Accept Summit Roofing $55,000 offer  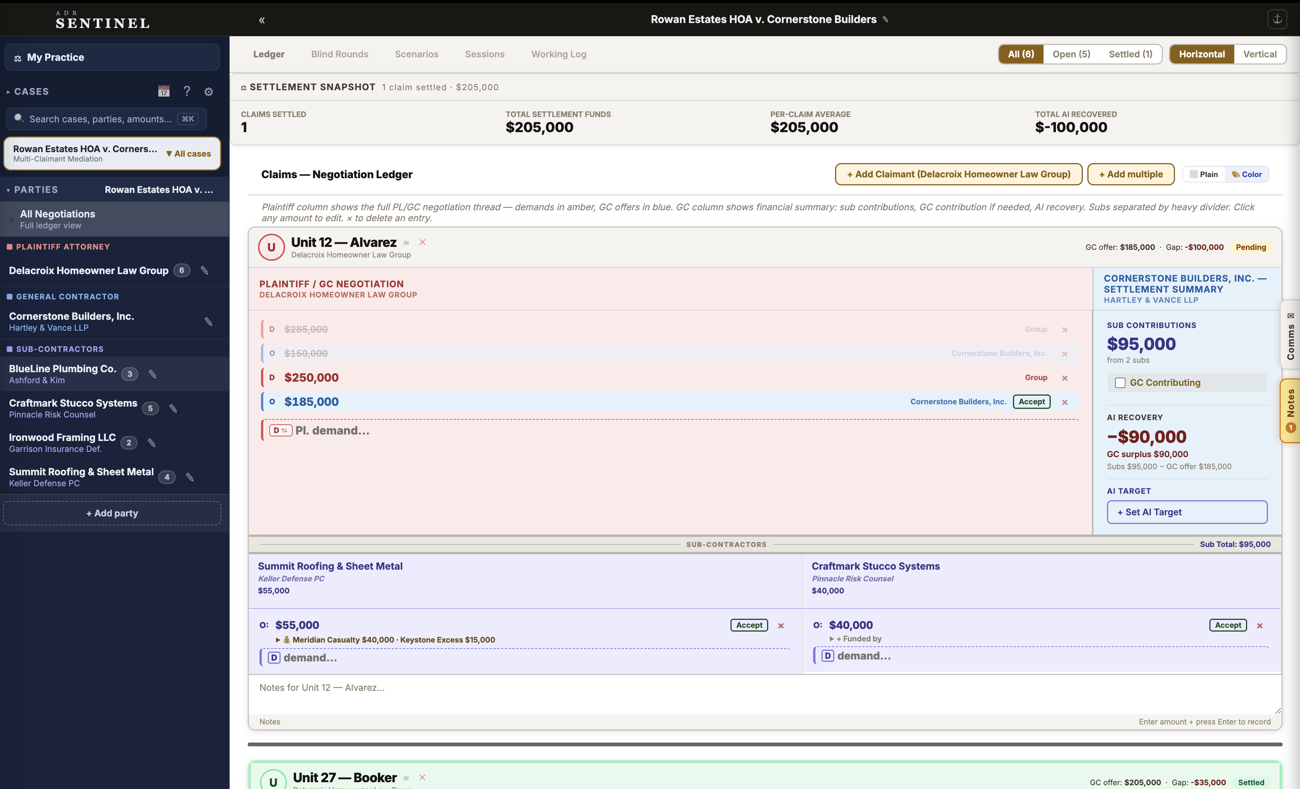[x=749, y=625]
